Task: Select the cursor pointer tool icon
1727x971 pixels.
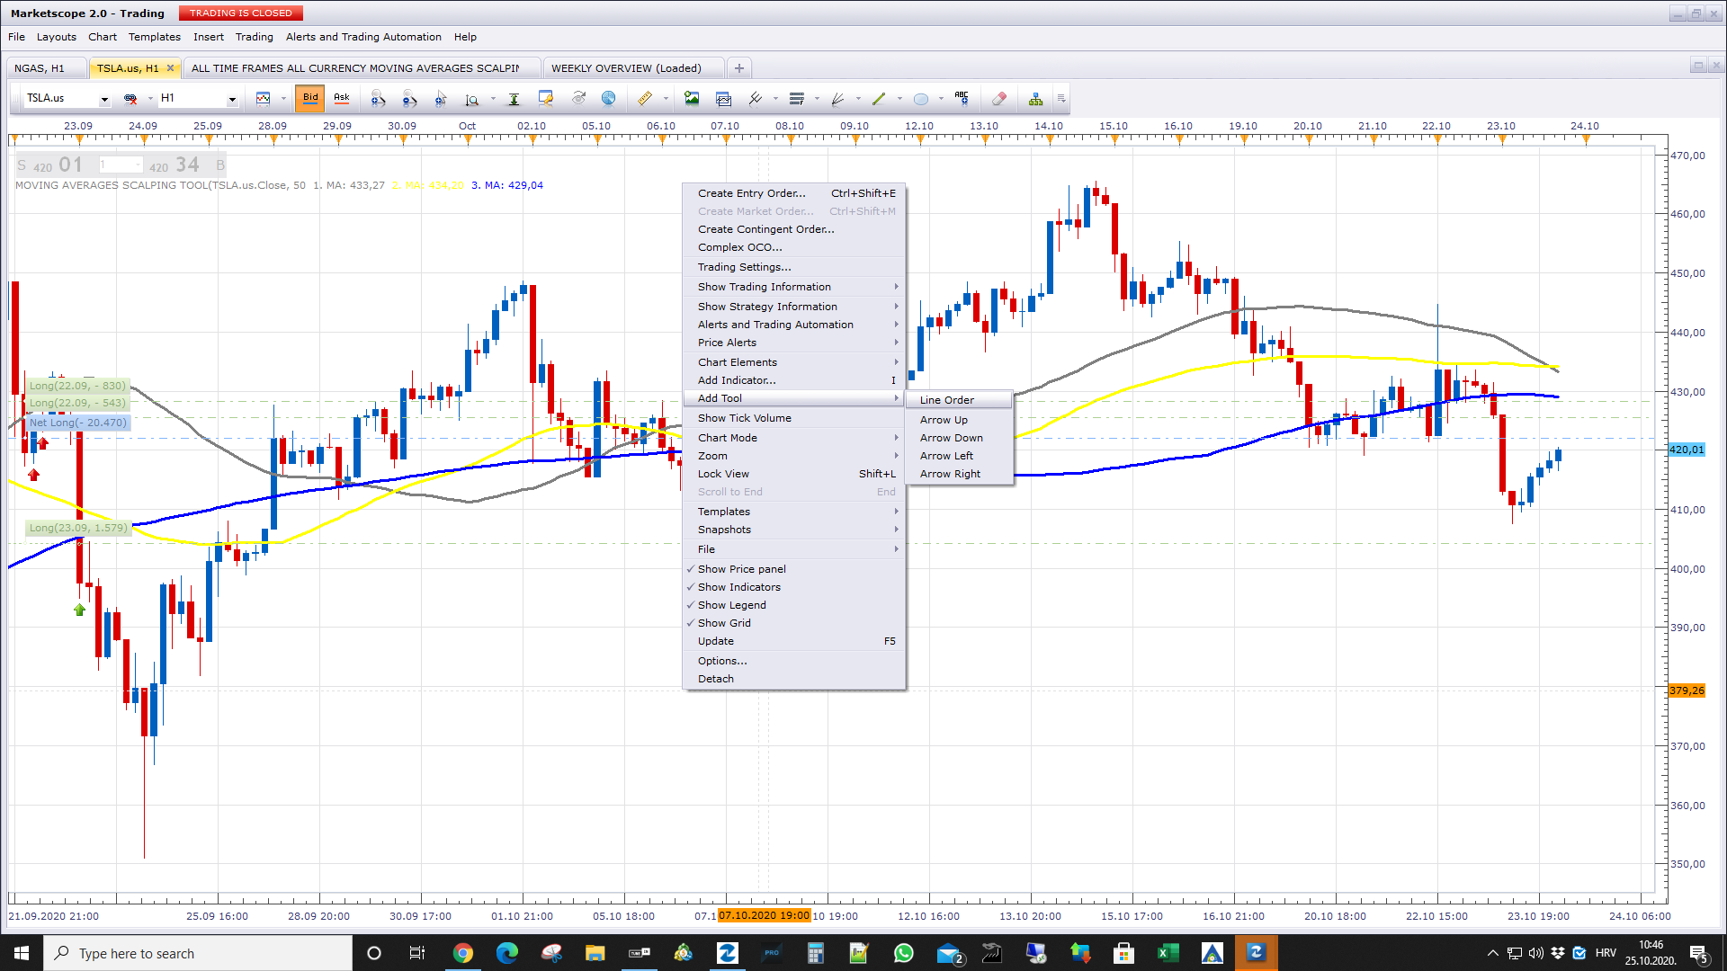Action: 441,98
